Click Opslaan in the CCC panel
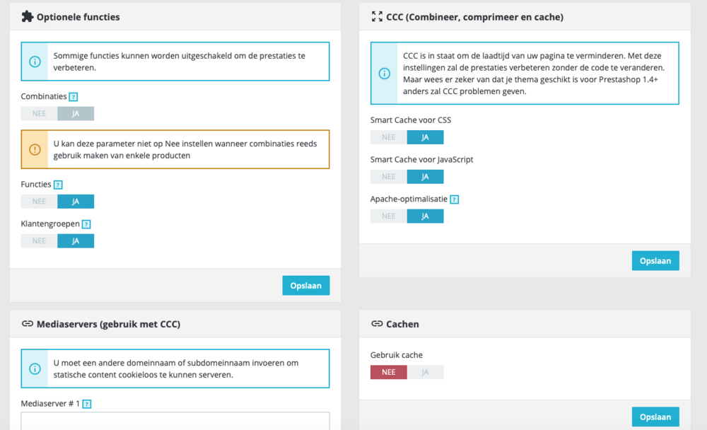707x430 pixels. point(655,260)
